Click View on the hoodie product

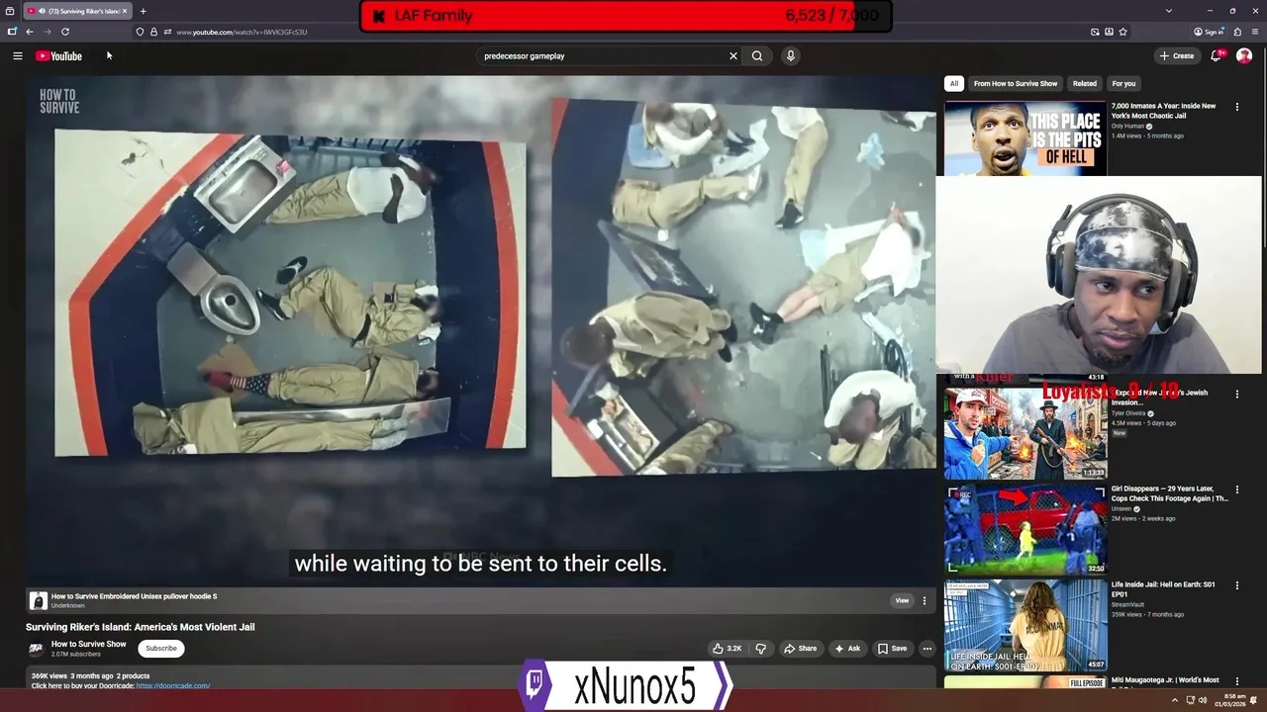point(902,600)
